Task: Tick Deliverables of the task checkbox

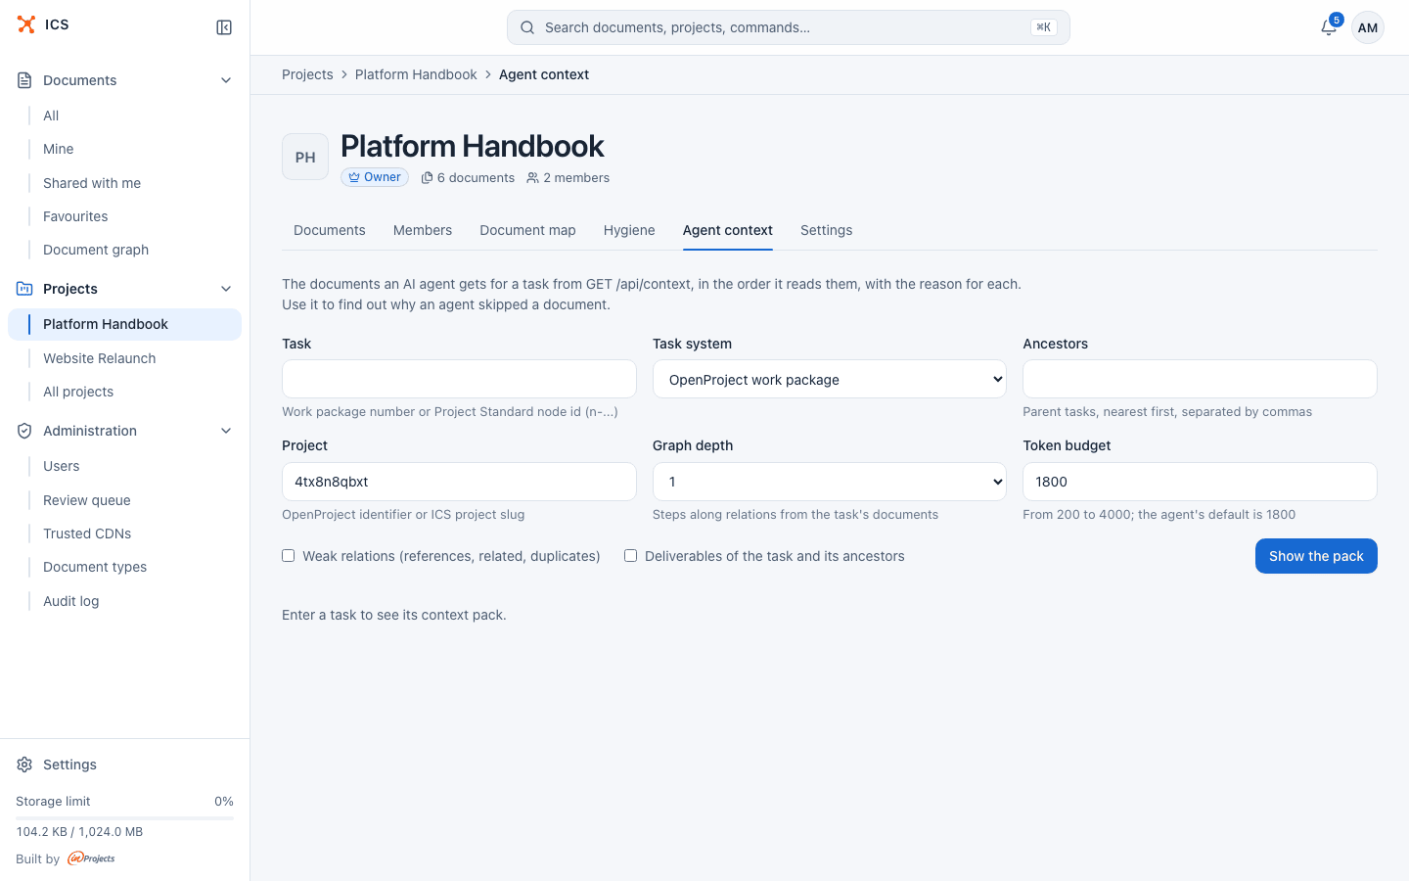Action: tap(631, 556)
